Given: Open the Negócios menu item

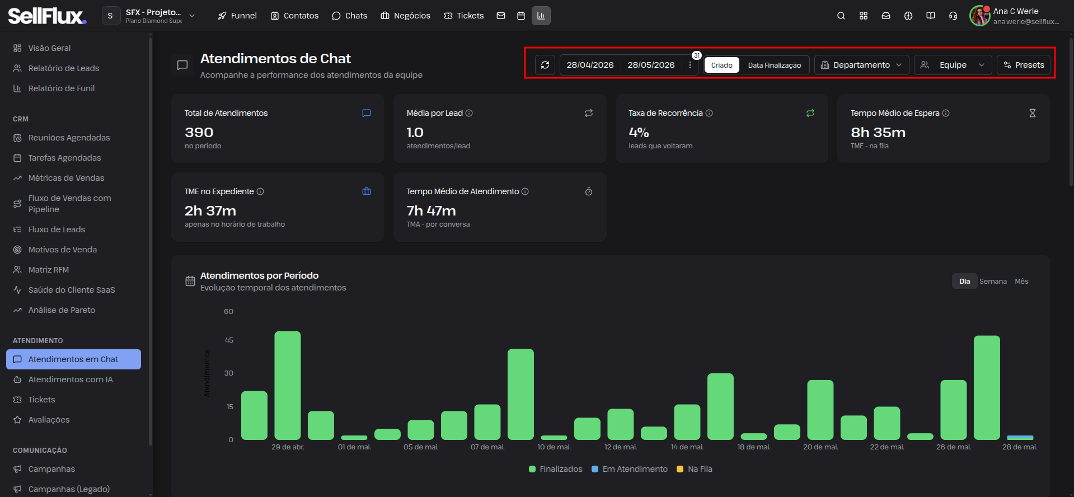Looking at the screenshot, I should tap(406, 16).
